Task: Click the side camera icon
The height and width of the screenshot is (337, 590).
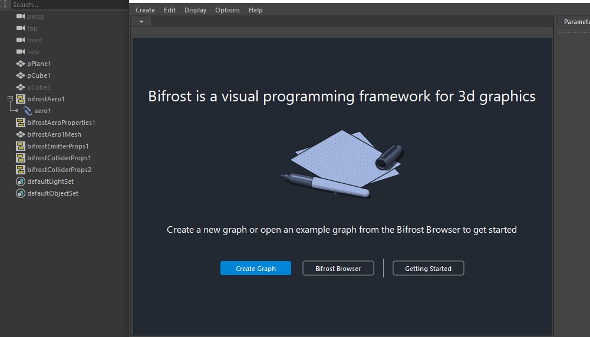Action: (21, 52)
